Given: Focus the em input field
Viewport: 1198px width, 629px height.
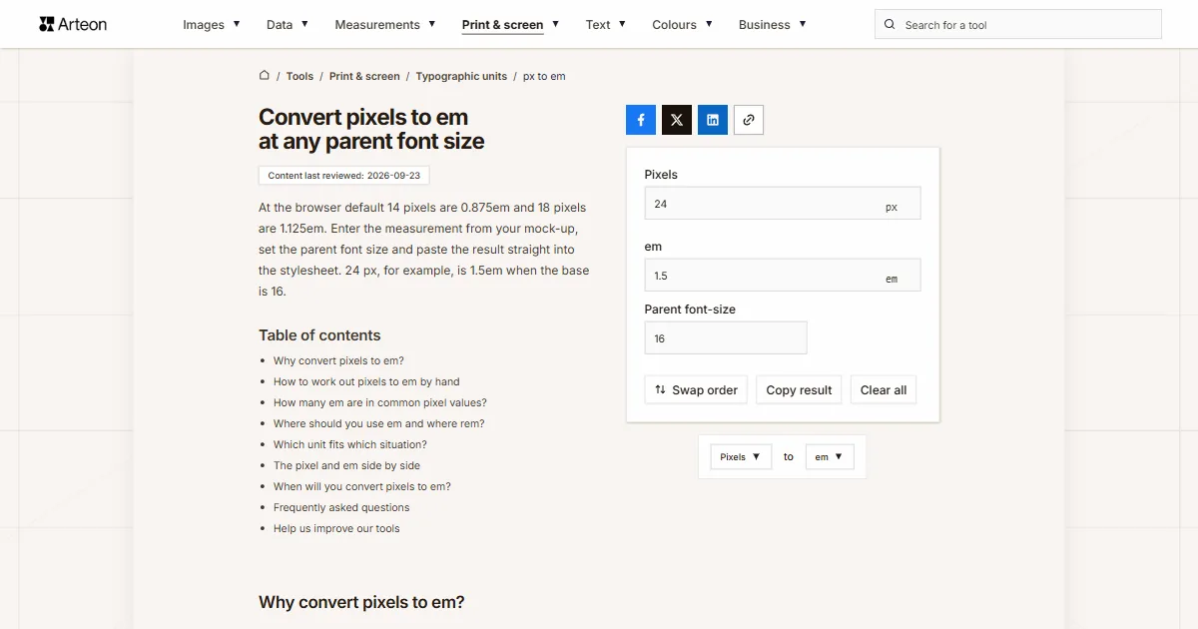Looking at the screenshot, I should pyautogui.click(x=783, y=276).
